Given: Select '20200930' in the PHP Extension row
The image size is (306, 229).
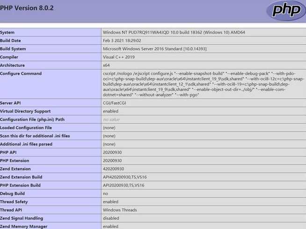Looking at the screenshot, I should (x=112, y=161).
